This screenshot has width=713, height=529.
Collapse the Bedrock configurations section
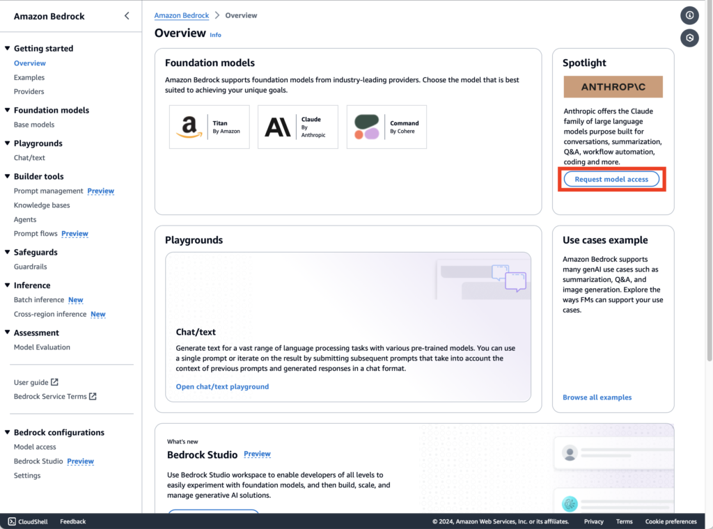coord(7,432)
